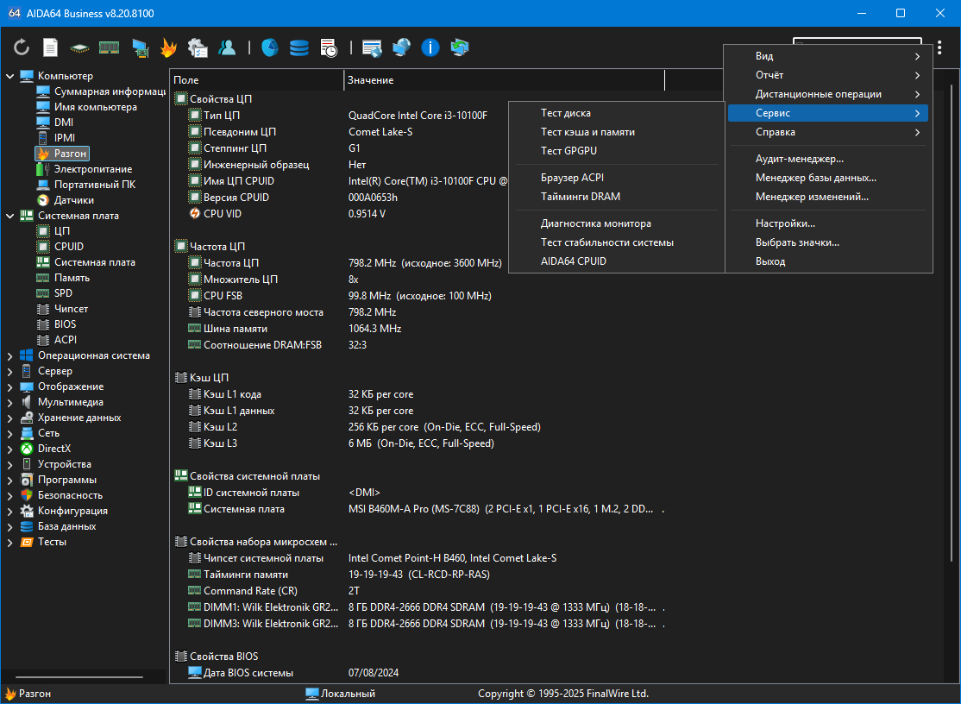
Task: Collapse the Компьютер tree node
Action: coord(10,76)
